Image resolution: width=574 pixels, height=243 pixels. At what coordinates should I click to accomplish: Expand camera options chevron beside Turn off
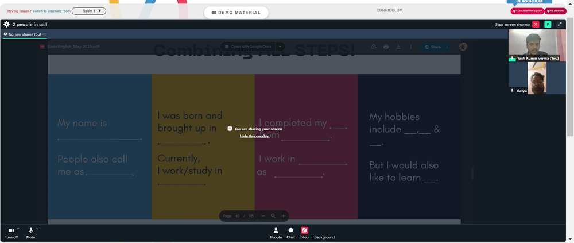coord(18,229)
